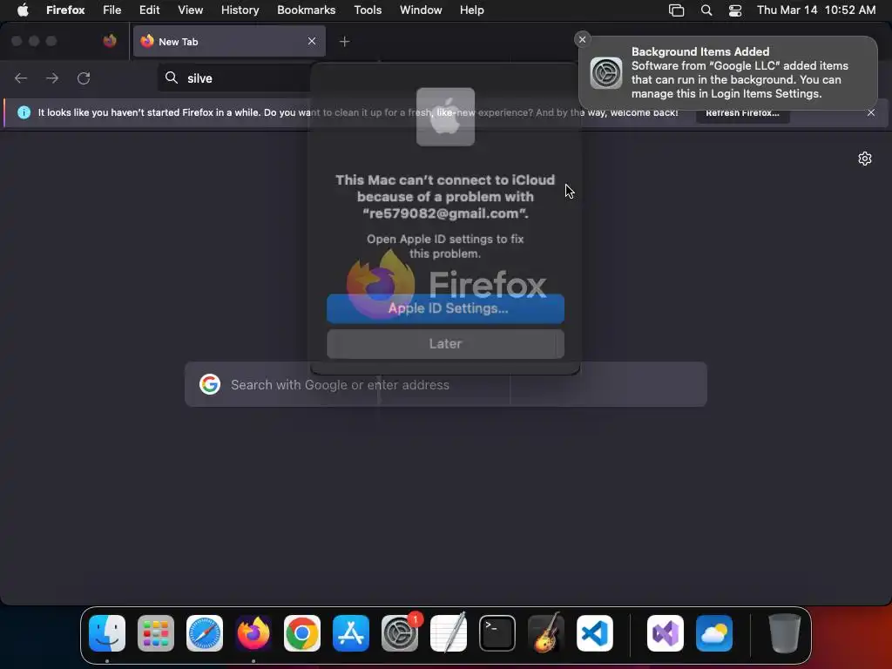
Task: Open the Firefox application menu
Action: tap(65, 10)
